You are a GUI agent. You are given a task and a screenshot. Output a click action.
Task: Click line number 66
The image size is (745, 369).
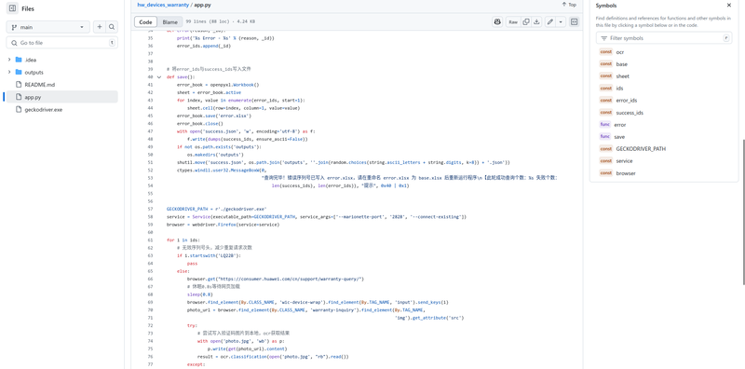pos(150,279)
